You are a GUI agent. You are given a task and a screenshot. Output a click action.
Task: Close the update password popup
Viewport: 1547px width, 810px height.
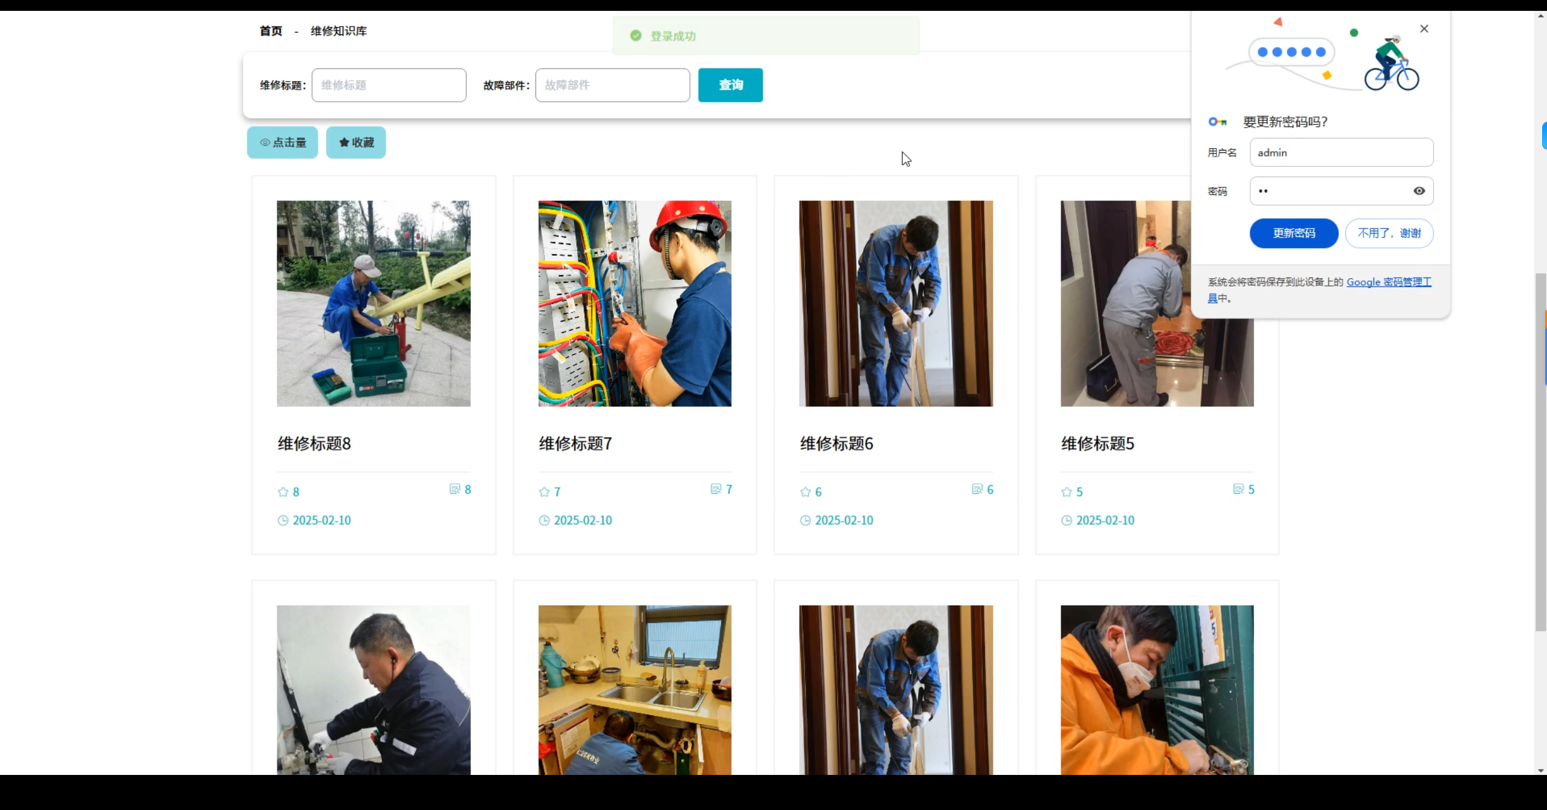point(1424,28)
